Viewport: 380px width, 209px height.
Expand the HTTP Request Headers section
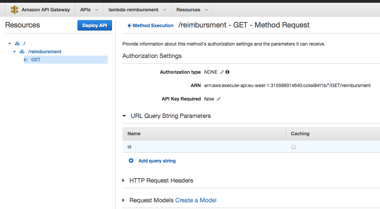coord(123,181)
